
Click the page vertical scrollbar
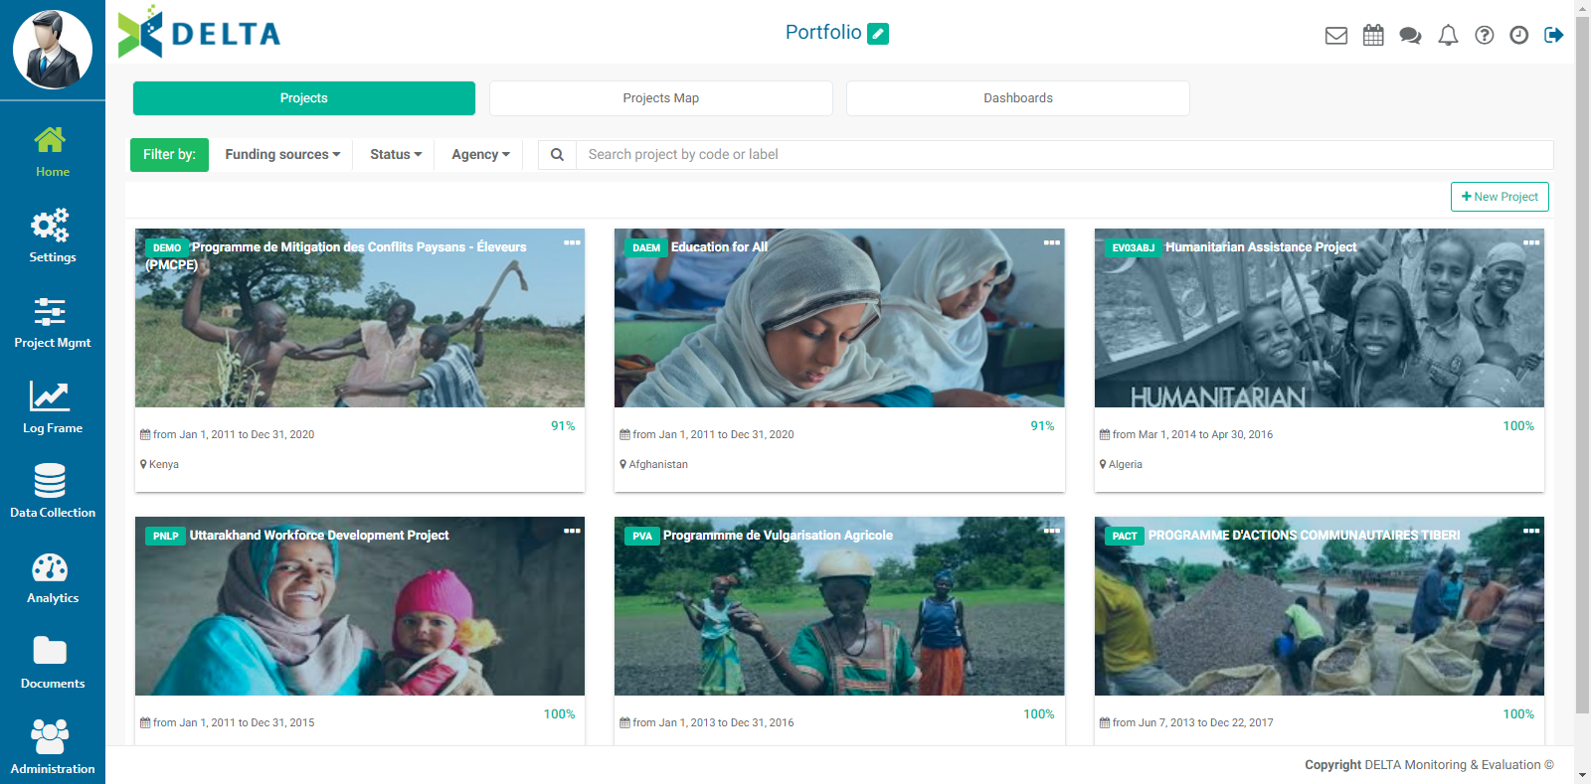[x=1583, y=365]
